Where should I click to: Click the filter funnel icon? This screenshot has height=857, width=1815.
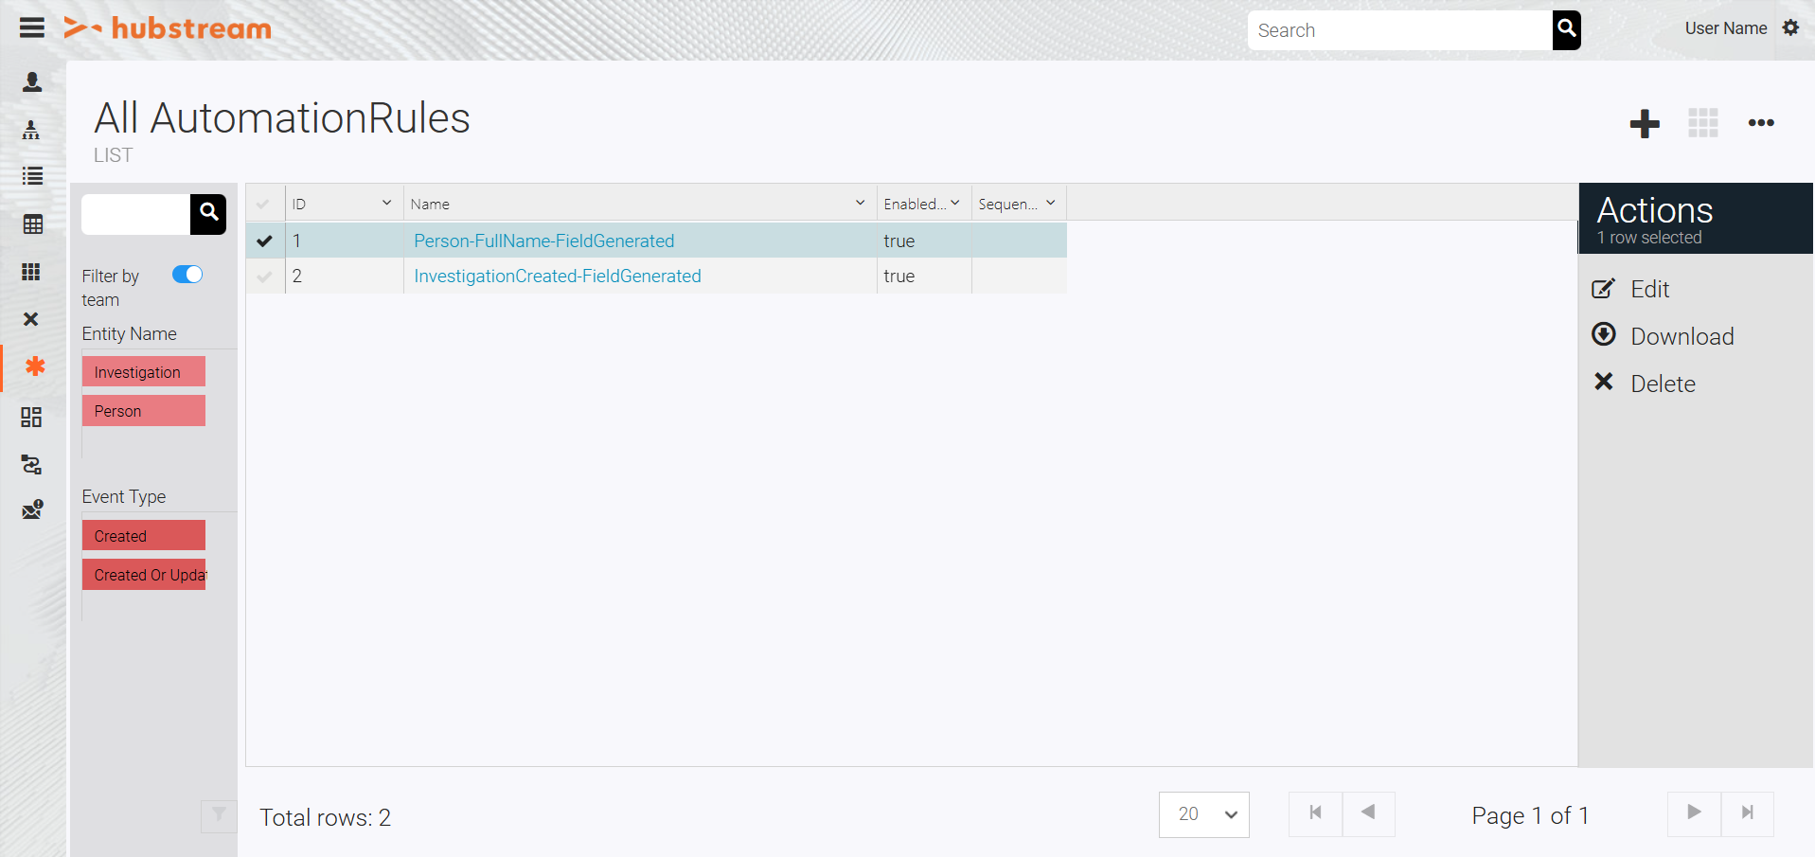pyautogui.click(x=219, y=814)
